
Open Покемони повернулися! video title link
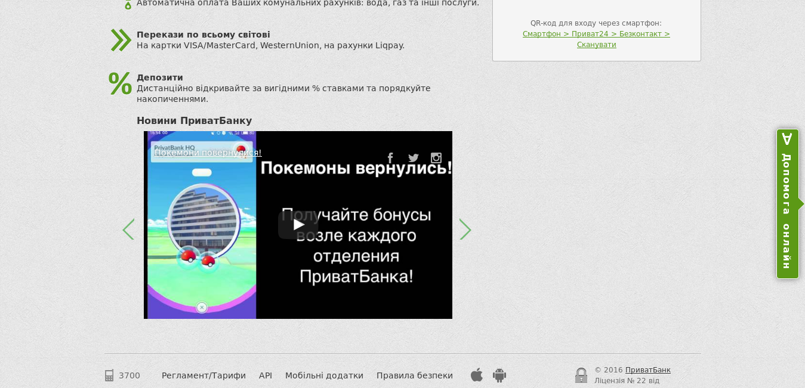point(208,153)
